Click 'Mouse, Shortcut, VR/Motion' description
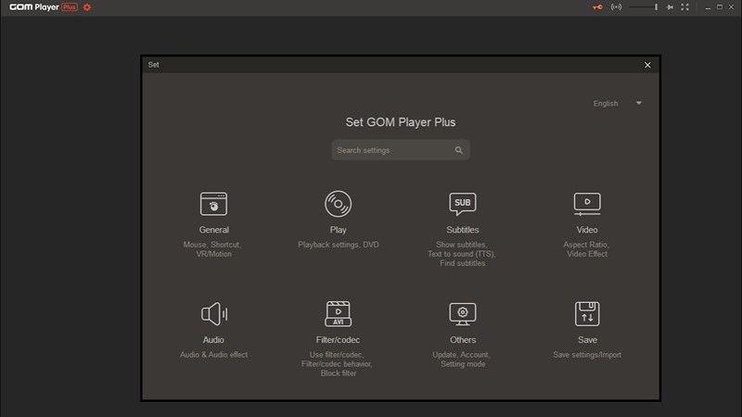This screenshot has height=417, width=742. click(x=213, y=249)
